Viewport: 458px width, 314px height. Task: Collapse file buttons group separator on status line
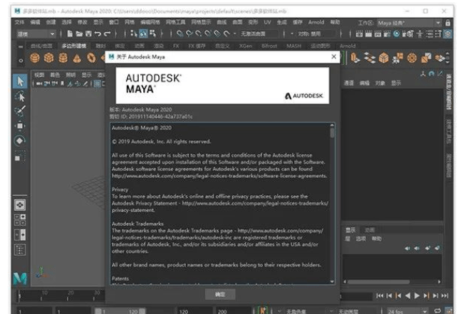pyautogui.click(x=61, y=34)
